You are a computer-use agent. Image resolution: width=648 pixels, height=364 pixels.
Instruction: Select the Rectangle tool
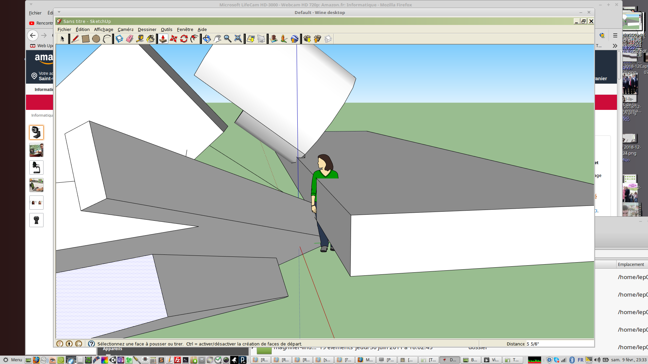pyautogui.click(x=86, y=39)
